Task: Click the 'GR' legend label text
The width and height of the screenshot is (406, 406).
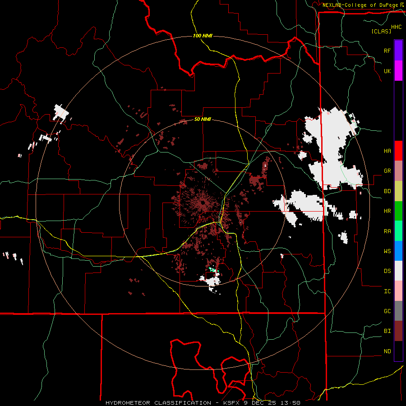Action: point(387,171)
